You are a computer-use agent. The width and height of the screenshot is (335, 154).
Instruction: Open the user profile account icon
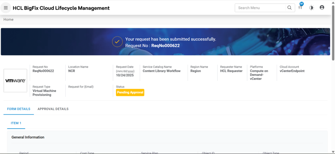322,8
